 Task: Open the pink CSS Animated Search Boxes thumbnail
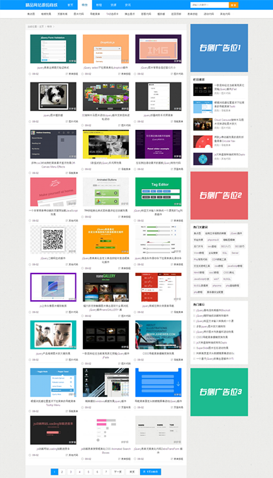pyautogui.click(x=106, y=430)
